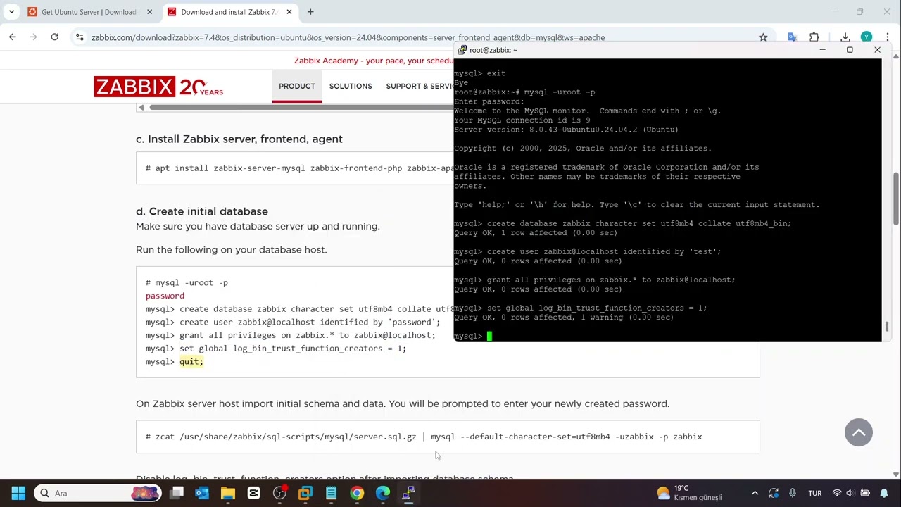
Task: Open Chrome downloads icon
Action: pyautogui.click(x=845, y=37)
